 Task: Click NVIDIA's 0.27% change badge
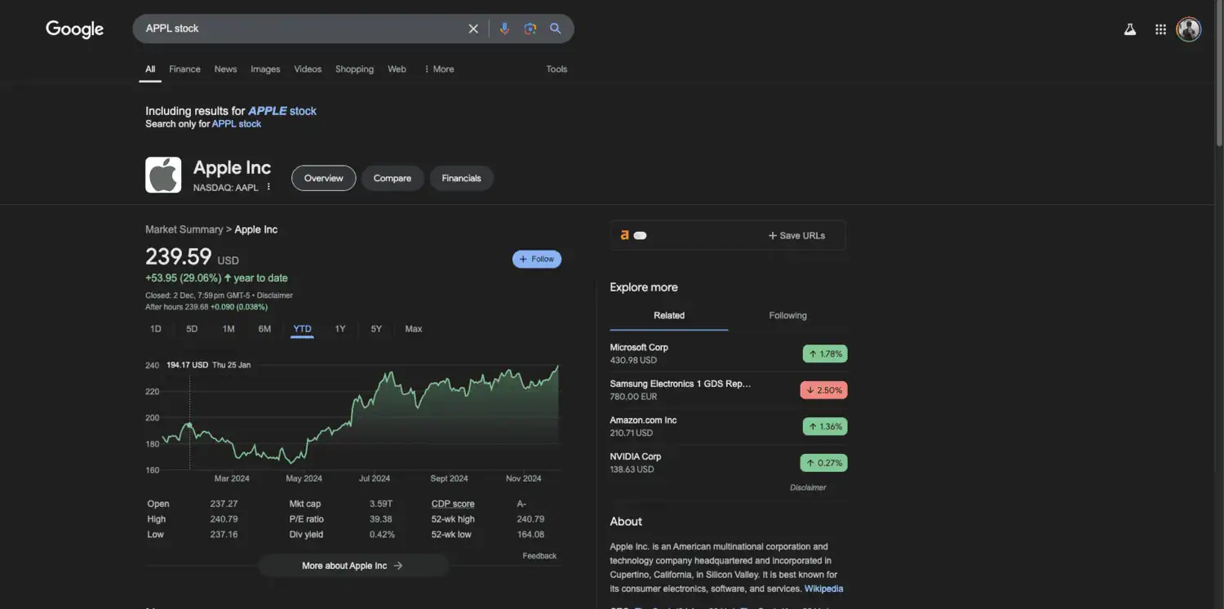(823, 463)
